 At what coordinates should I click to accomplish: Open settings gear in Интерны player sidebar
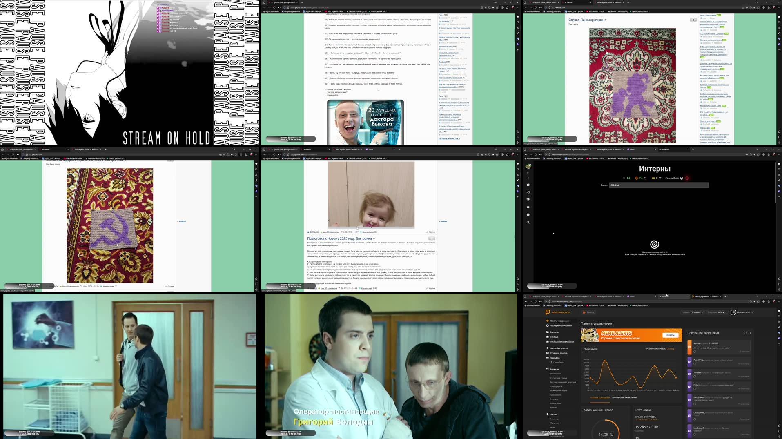[x=528, y=207]
